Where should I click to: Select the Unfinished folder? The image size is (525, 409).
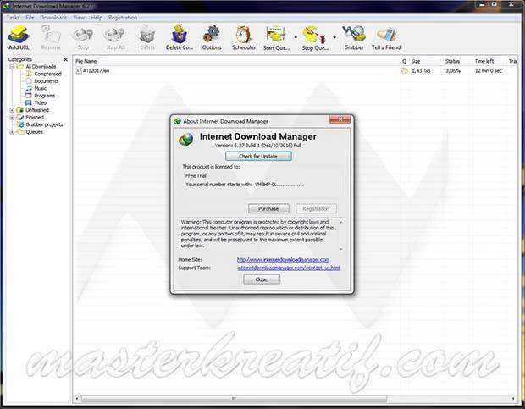36,110
